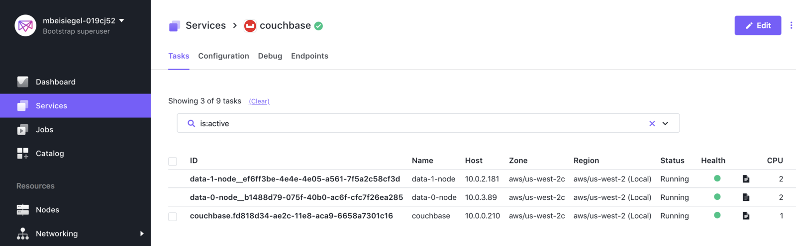Click the three-dot more actions menu

tap(791, 25)
